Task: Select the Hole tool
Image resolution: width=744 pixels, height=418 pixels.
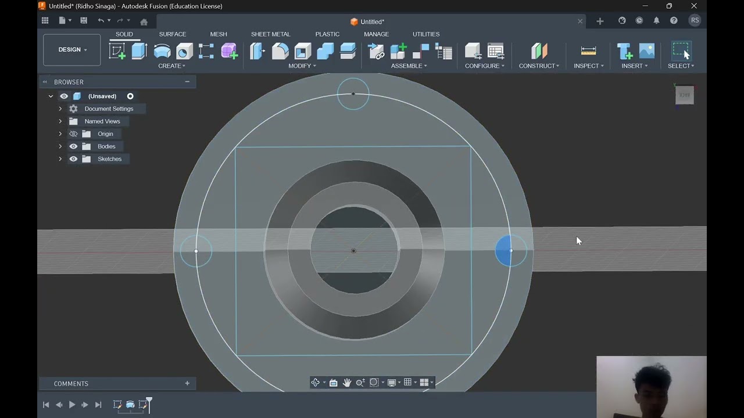Action: tap(184, 51)
